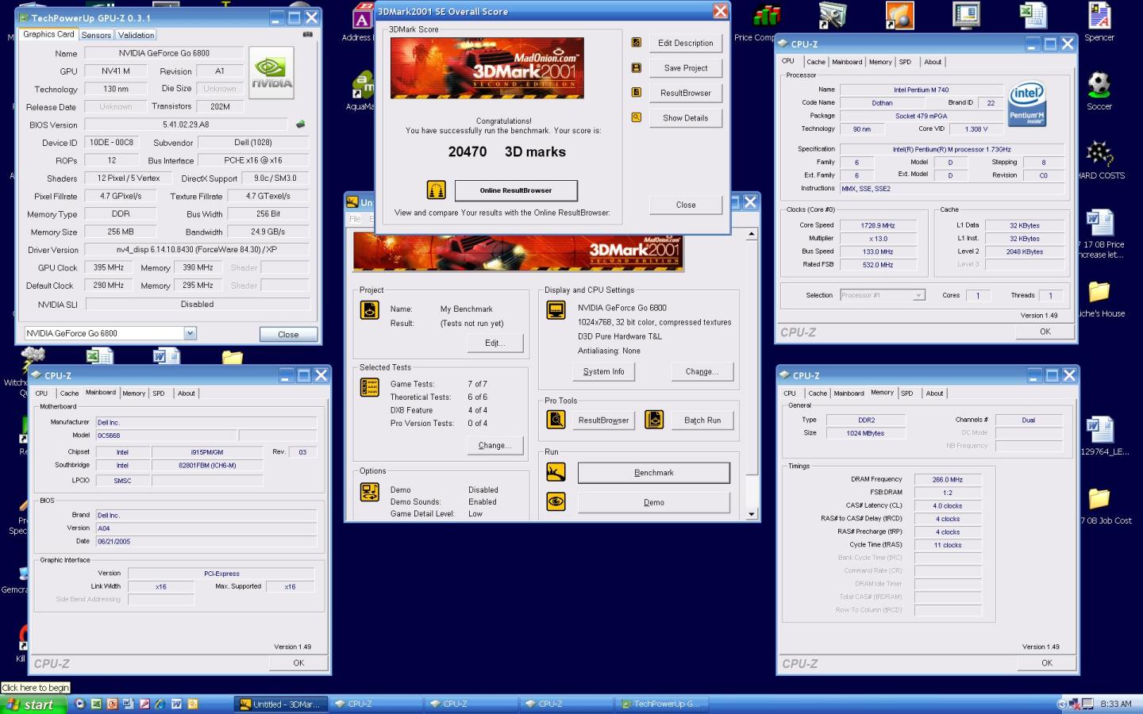Image resolution: width=1143 pixels, height=714 pixels.
Task: Click Change... under Selected Tests
Action: 495,445
